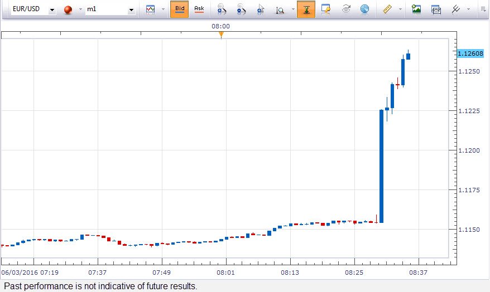Open the EUR/USD symbol dropdown arrow
Image resolution: width=490 pixels, height=292 pixels.
point(52,10)
